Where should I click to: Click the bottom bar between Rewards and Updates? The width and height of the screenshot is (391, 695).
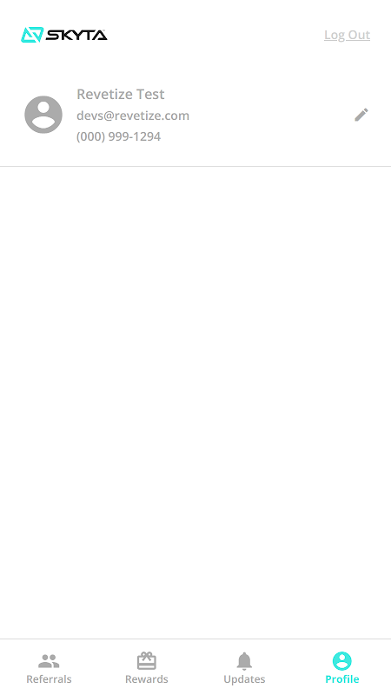[195, 667]
